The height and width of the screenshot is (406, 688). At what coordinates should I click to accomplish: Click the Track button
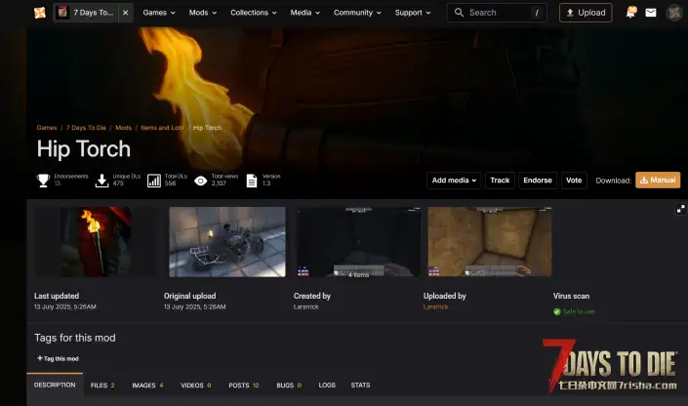500,181
